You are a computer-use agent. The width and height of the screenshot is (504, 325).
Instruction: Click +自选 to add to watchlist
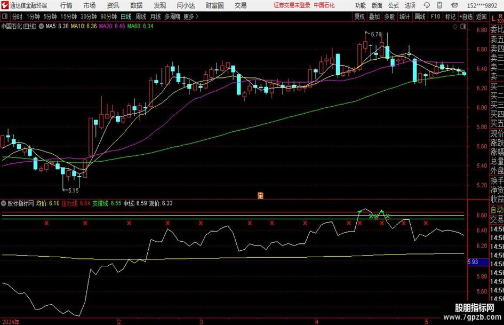click(x=466, y=17)
